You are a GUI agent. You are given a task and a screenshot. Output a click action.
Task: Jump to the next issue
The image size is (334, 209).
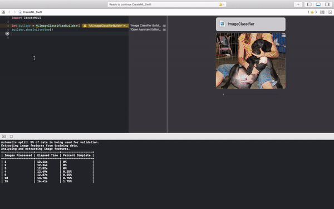(x=316, y=12)
